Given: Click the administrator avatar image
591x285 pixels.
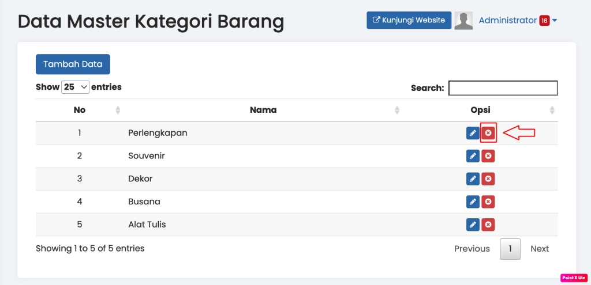Looking at the screenshot, I should coord(463,21).
